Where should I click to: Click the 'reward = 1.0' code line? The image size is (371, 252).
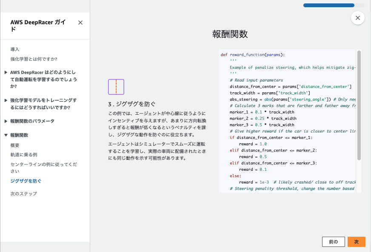253,144
